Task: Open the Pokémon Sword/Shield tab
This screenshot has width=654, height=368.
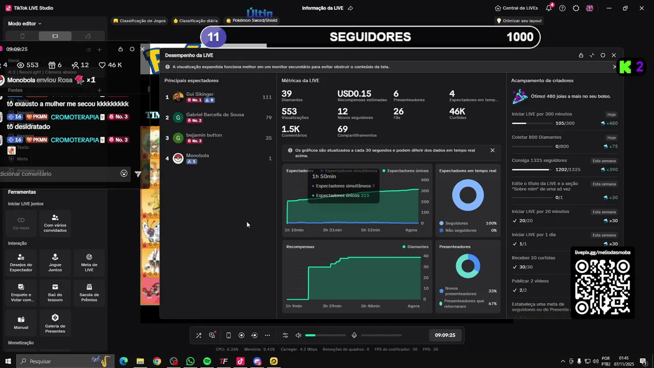Action: pos(251,21)
